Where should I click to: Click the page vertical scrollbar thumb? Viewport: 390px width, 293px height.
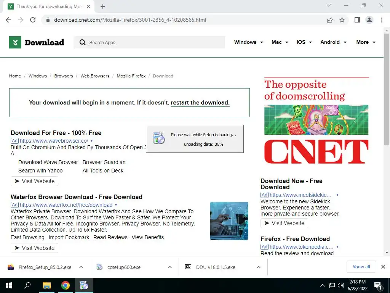pos(387,89)
